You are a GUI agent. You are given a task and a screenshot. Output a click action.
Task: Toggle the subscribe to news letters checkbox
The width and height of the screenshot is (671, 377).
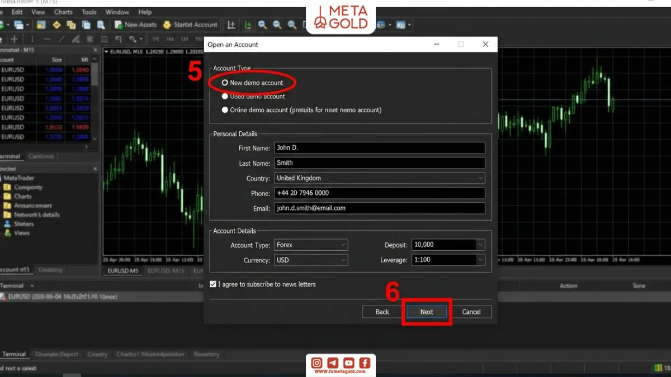tap(213, 284)
